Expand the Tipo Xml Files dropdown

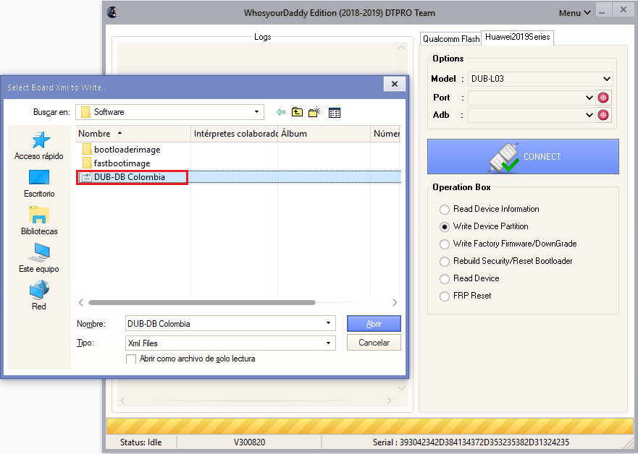tap(328, 343)
